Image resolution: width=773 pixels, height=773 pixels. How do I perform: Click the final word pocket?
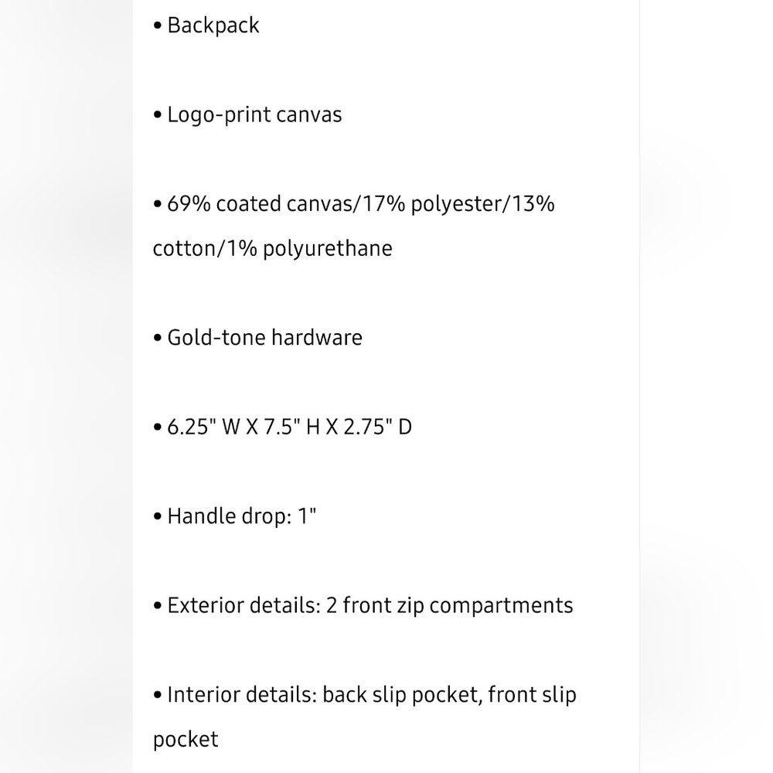point(186,740)
